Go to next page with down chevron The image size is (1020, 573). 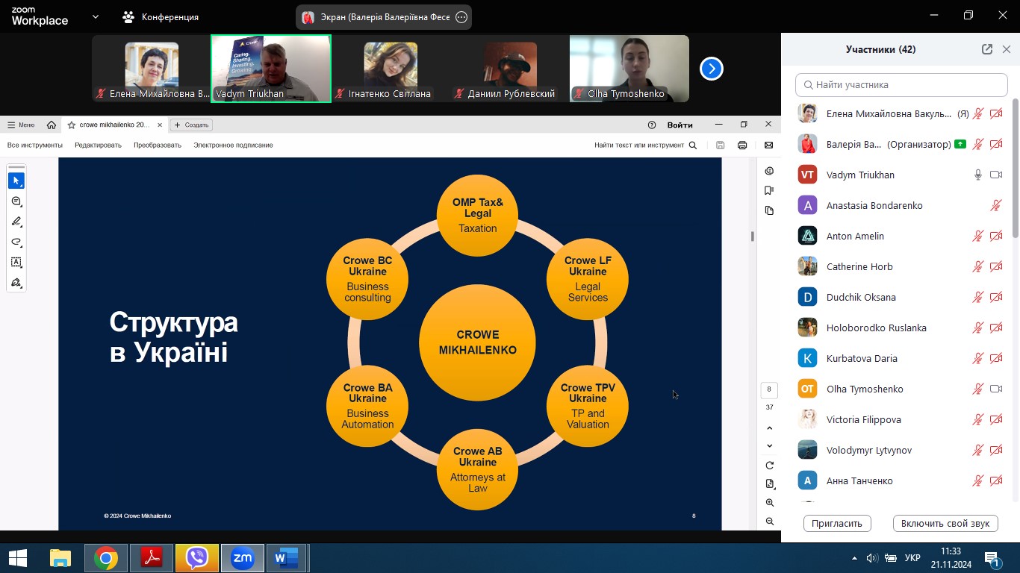point(769,446)
